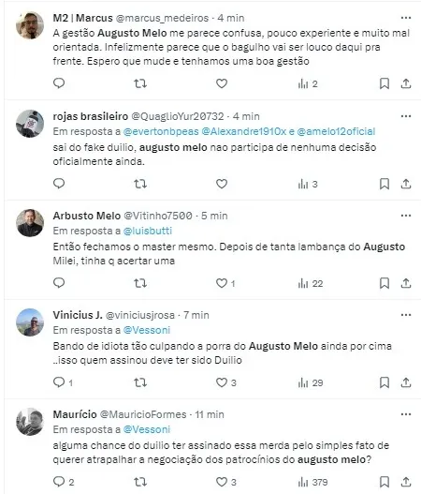Open Vinicius J. profile picture

[x=30, y=322]
